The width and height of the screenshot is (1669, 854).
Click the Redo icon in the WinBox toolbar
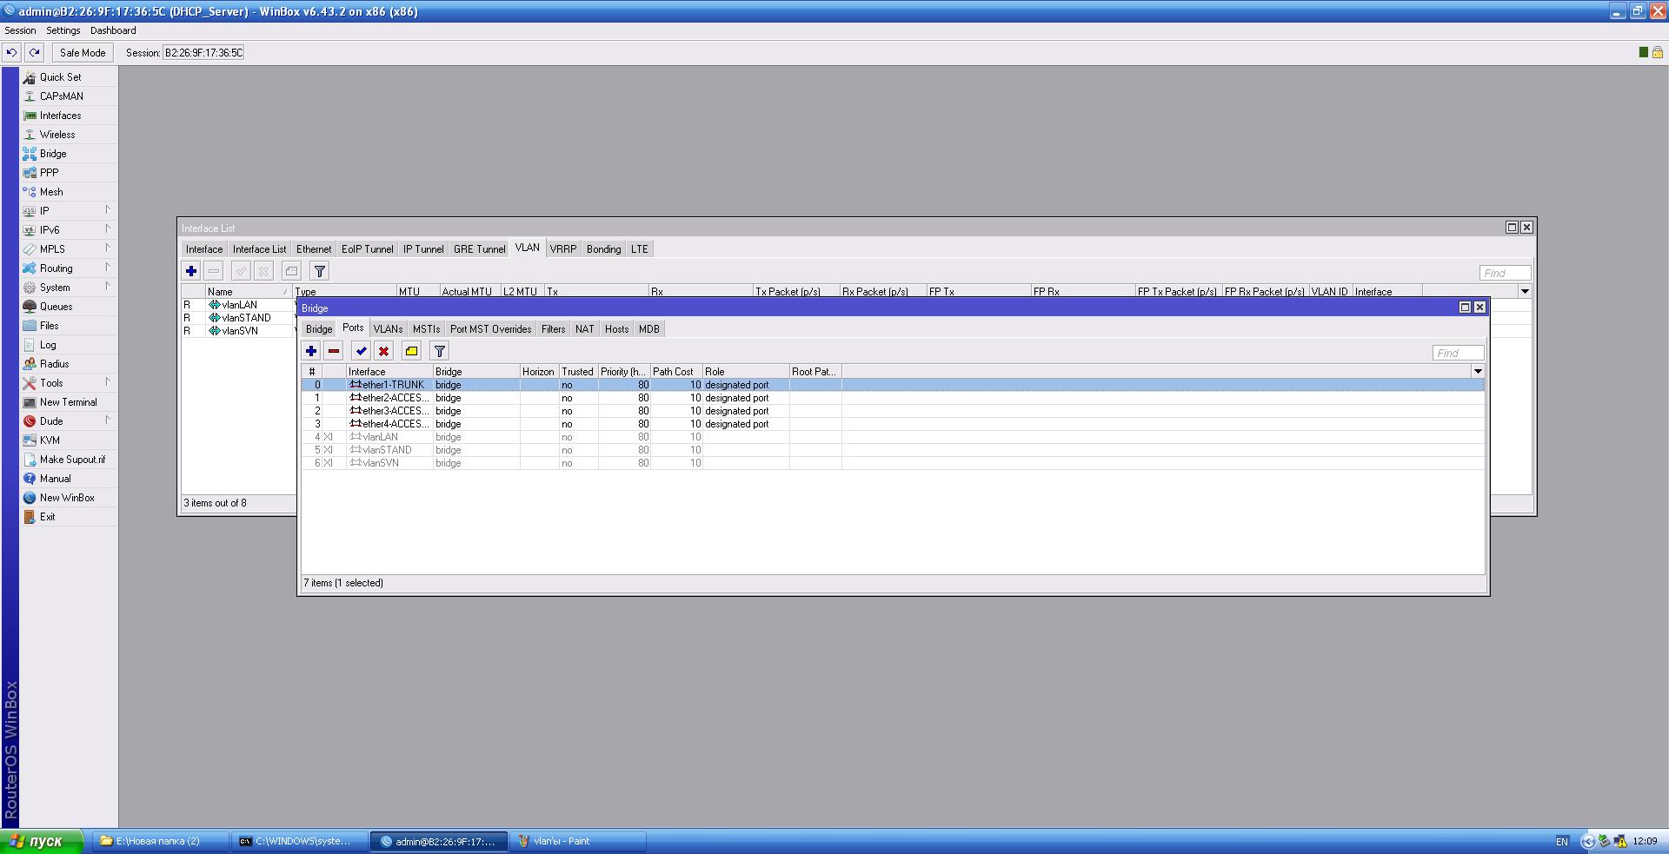34,52
